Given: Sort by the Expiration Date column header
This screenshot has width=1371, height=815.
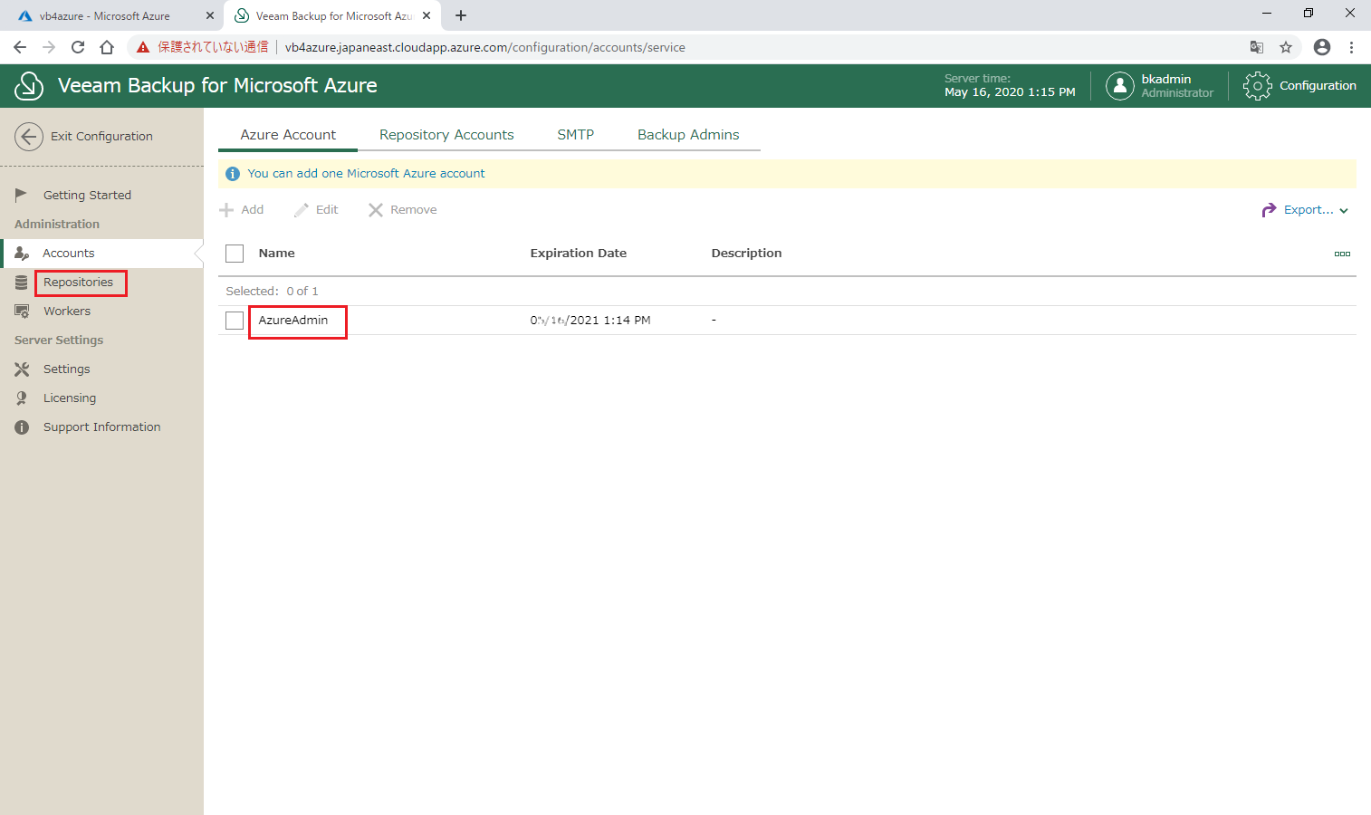Looking at the screenshot, I should 579,254.
